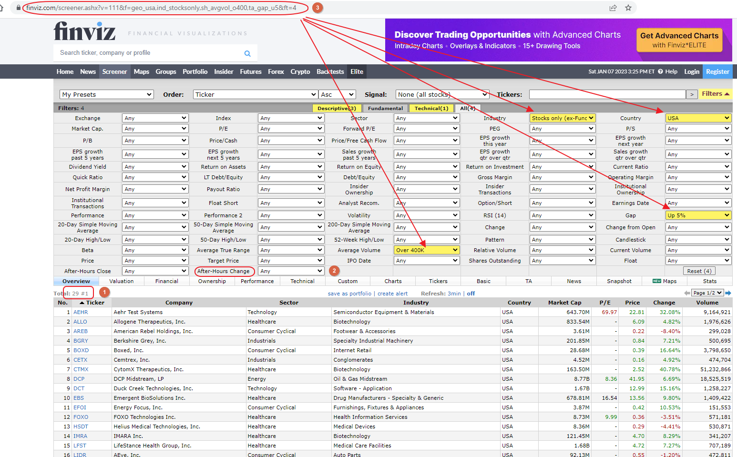Click the Reset (4) filters button
The height and width of the screenshot is (457, 737).
699,271
